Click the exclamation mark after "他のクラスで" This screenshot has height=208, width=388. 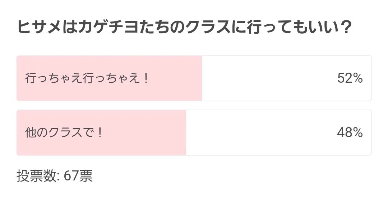click(x=100, y=133)
